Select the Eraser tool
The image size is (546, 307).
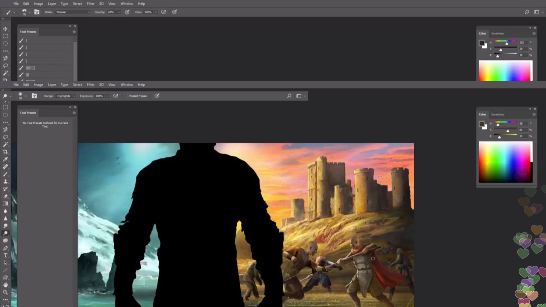pyautogui.click(x=5, y=196)
